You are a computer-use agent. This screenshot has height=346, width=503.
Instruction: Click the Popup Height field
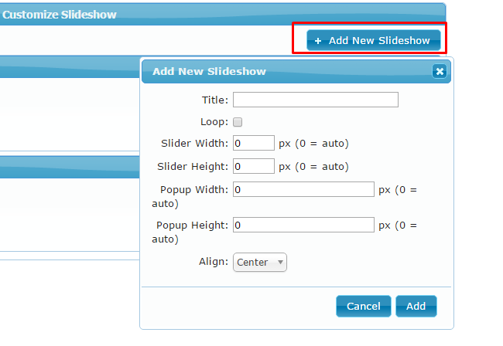pos(303,226)
